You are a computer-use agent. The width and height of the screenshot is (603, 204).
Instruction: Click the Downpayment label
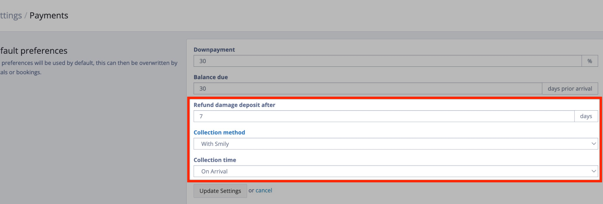pyautogui.click(x=214, y=50)
